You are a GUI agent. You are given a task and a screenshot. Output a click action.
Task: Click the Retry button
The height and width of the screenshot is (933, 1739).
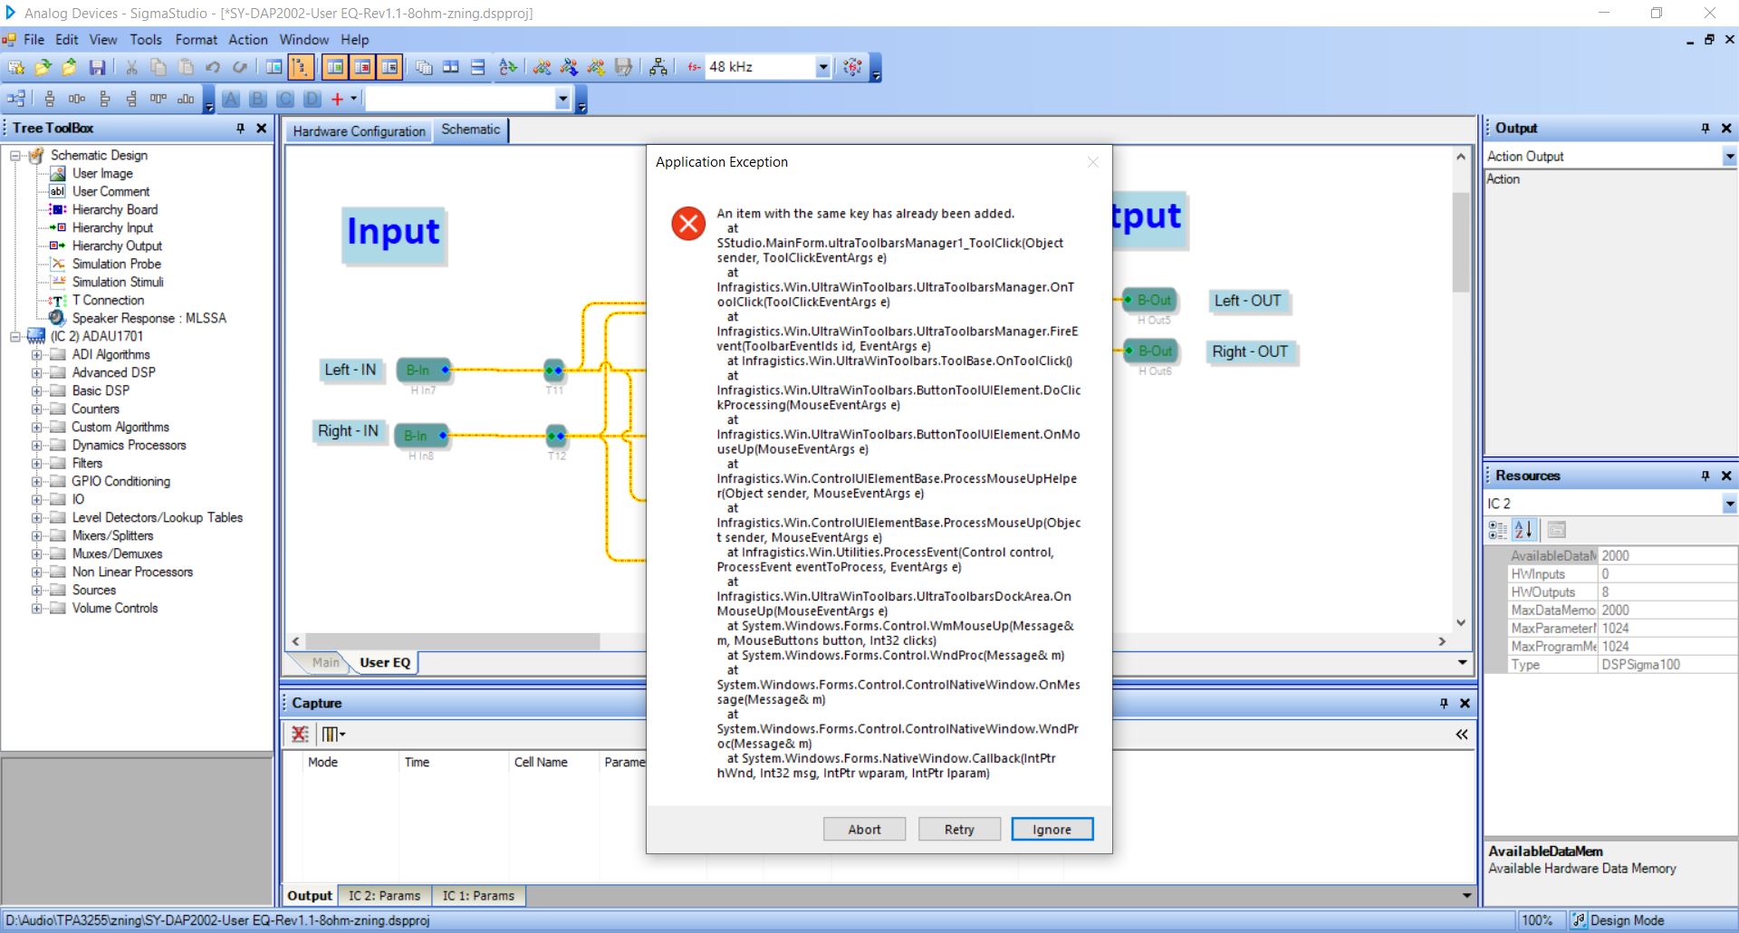pos(959,829)
